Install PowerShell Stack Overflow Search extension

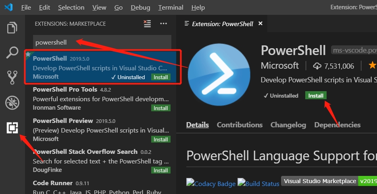[x=161, y=170]
